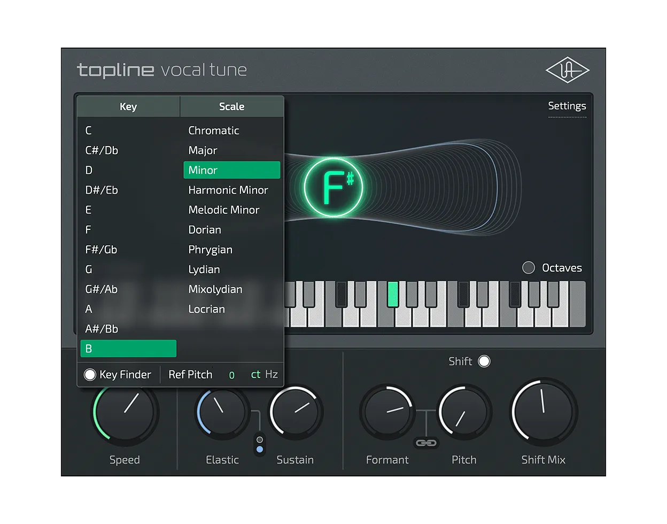The width and height of the screenshot is (667, 524).
Task: Toggle the Shift switch
Action: point(484,361)
